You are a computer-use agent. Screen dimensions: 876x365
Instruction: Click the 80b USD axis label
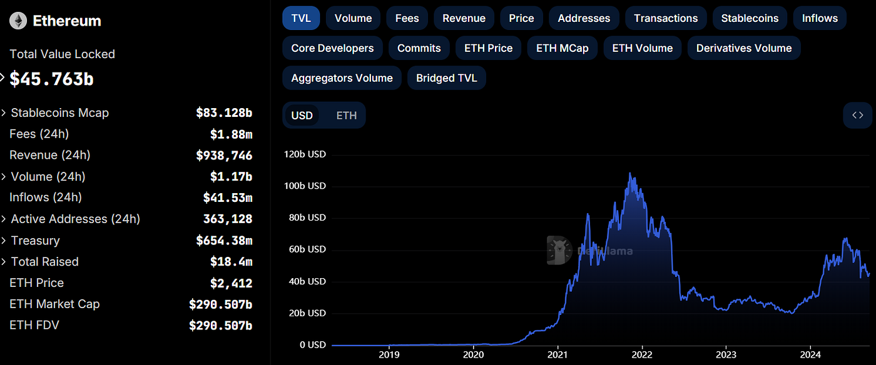click(307, 218)
